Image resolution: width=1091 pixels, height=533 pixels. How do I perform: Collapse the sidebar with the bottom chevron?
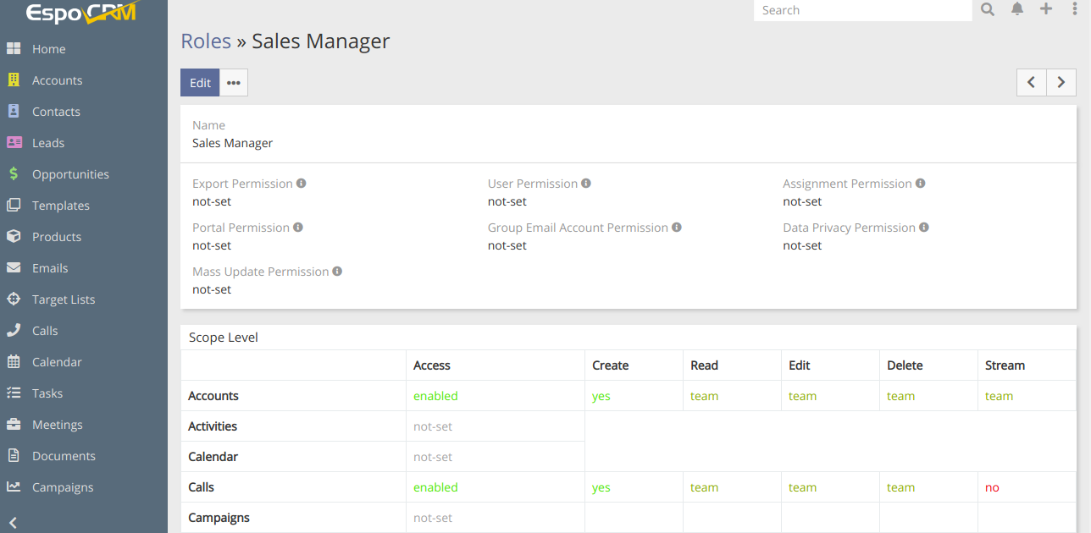[14, 522]
